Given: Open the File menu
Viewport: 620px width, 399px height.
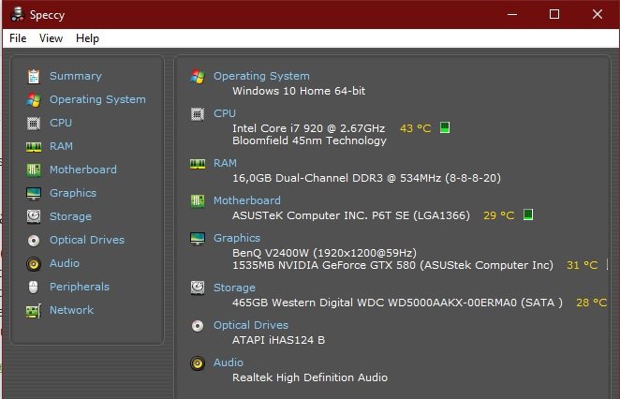Looking at the screenshot, I should (18, 38).
